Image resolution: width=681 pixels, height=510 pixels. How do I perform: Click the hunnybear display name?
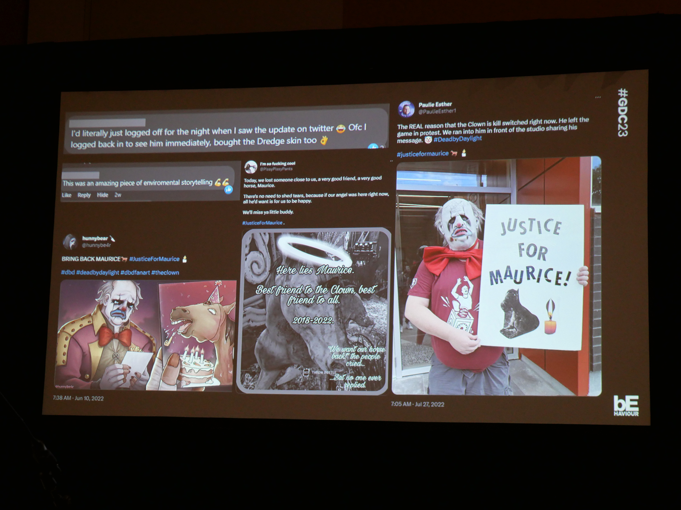coord(95,238)
